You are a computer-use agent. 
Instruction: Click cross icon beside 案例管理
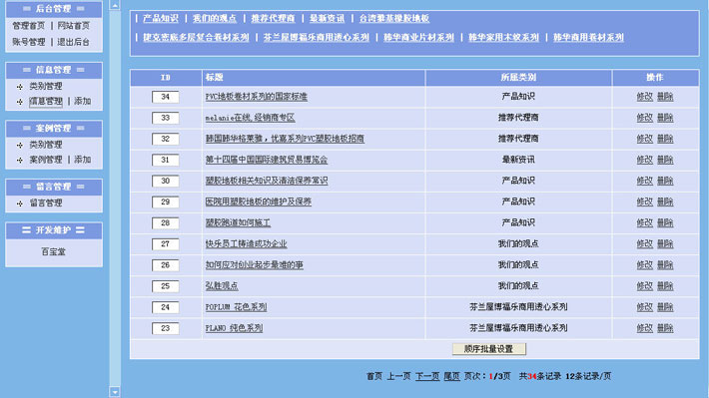tap(19, 160)
